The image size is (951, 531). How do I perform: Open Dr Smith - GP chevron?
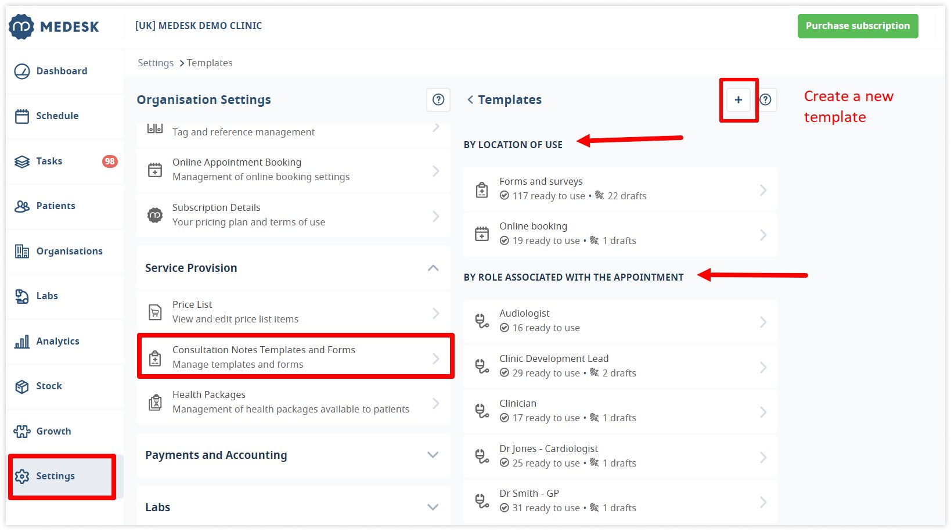763,502
